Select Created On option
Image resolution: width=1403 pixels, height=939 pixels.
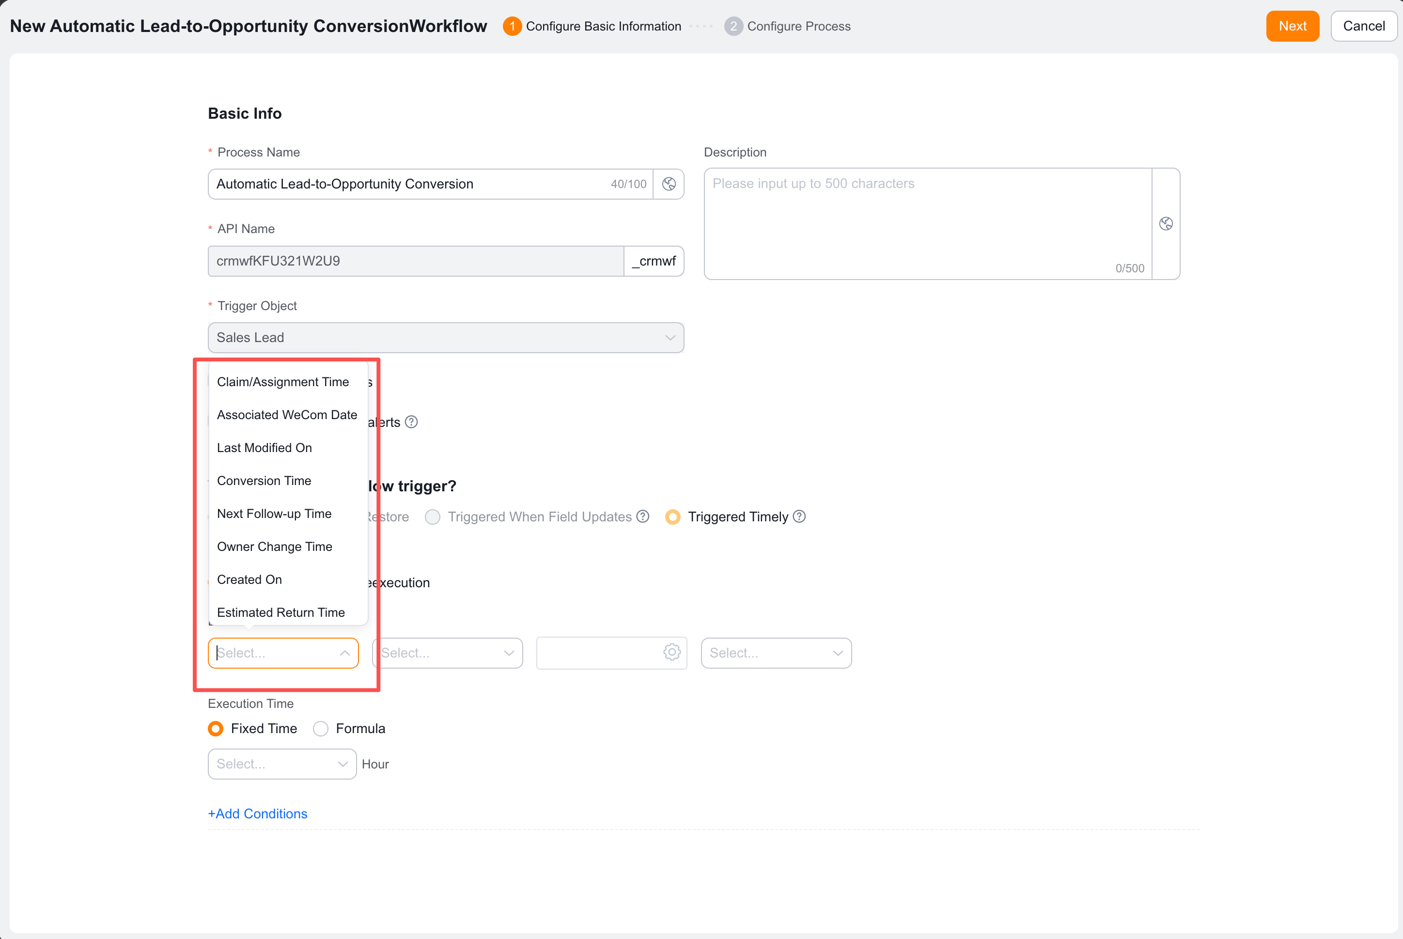(x=288, y=579)
